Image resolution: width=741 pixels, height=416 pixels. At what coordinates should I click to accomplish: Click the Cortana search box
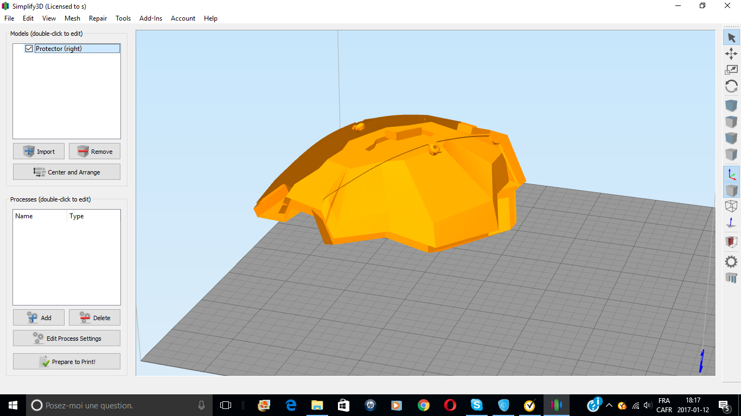click(x=119, y=405)
